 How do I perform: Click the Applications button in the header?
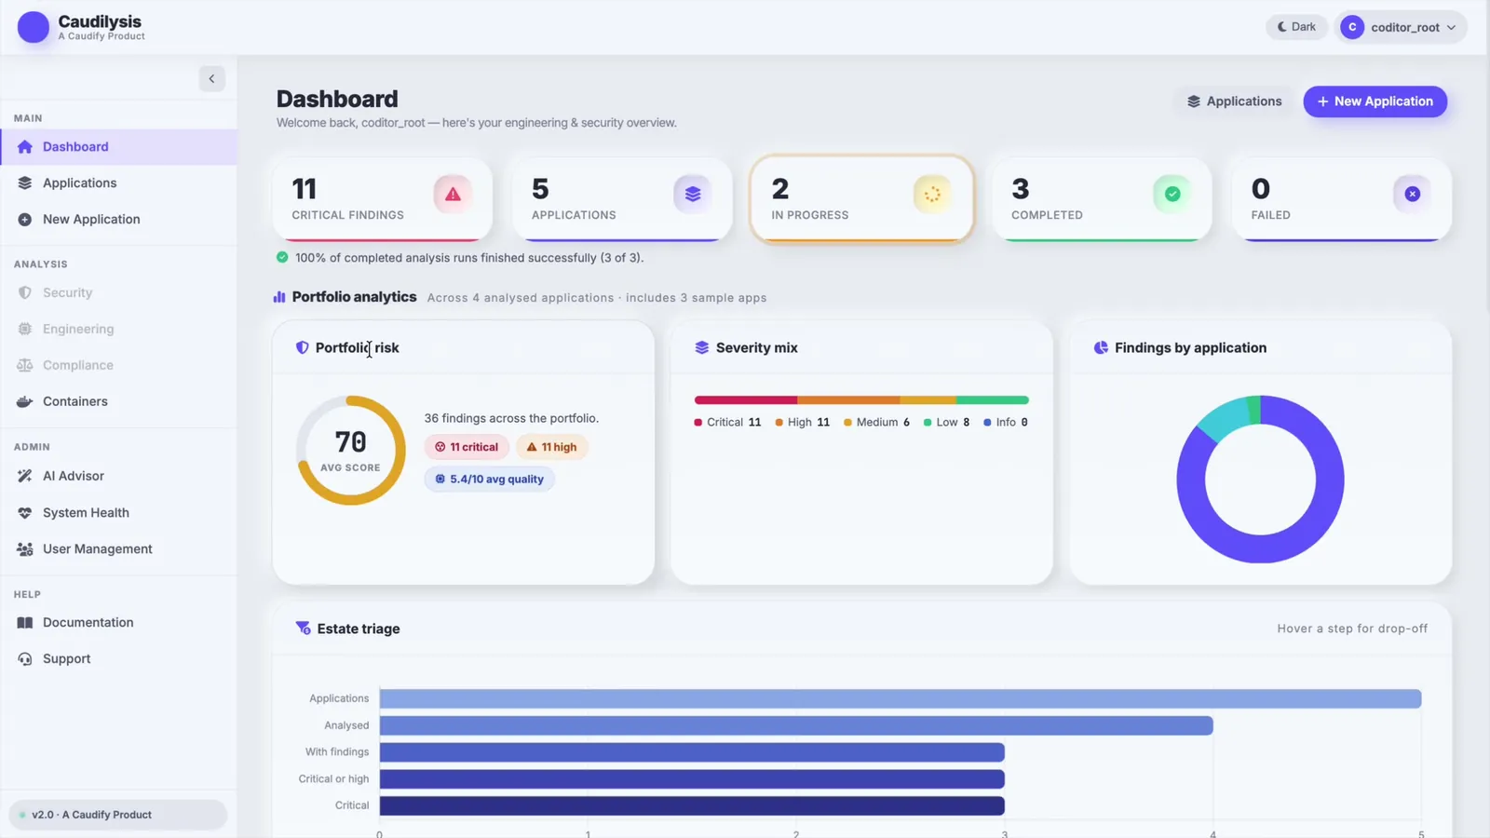1234,101
